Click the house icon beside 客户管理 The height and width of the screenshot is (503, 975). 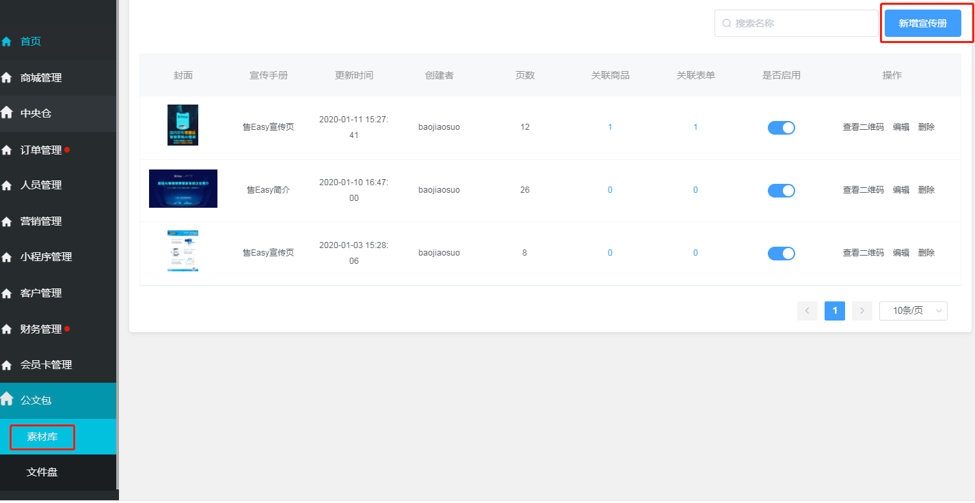pyautogui.click(x=7, y=293)
